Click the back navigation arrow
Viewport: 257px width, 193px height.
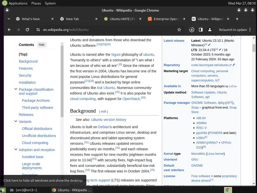click(9, 30)
